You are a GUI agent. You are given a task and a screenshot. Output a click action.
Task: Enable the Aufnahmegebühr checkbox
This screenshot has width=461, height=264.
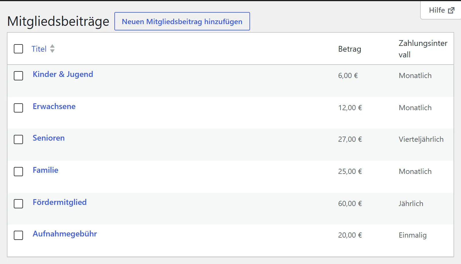coord(18,235)
